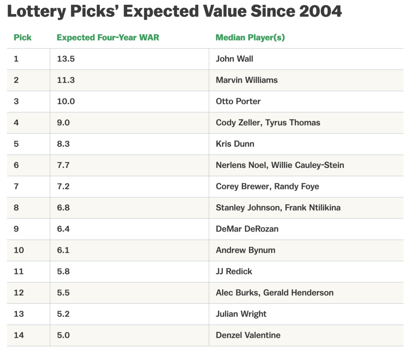The width and height of the screenshot is (411, 352).
Task: Select the 11.3 expected WAR value
Action: [x=65, y=80]
